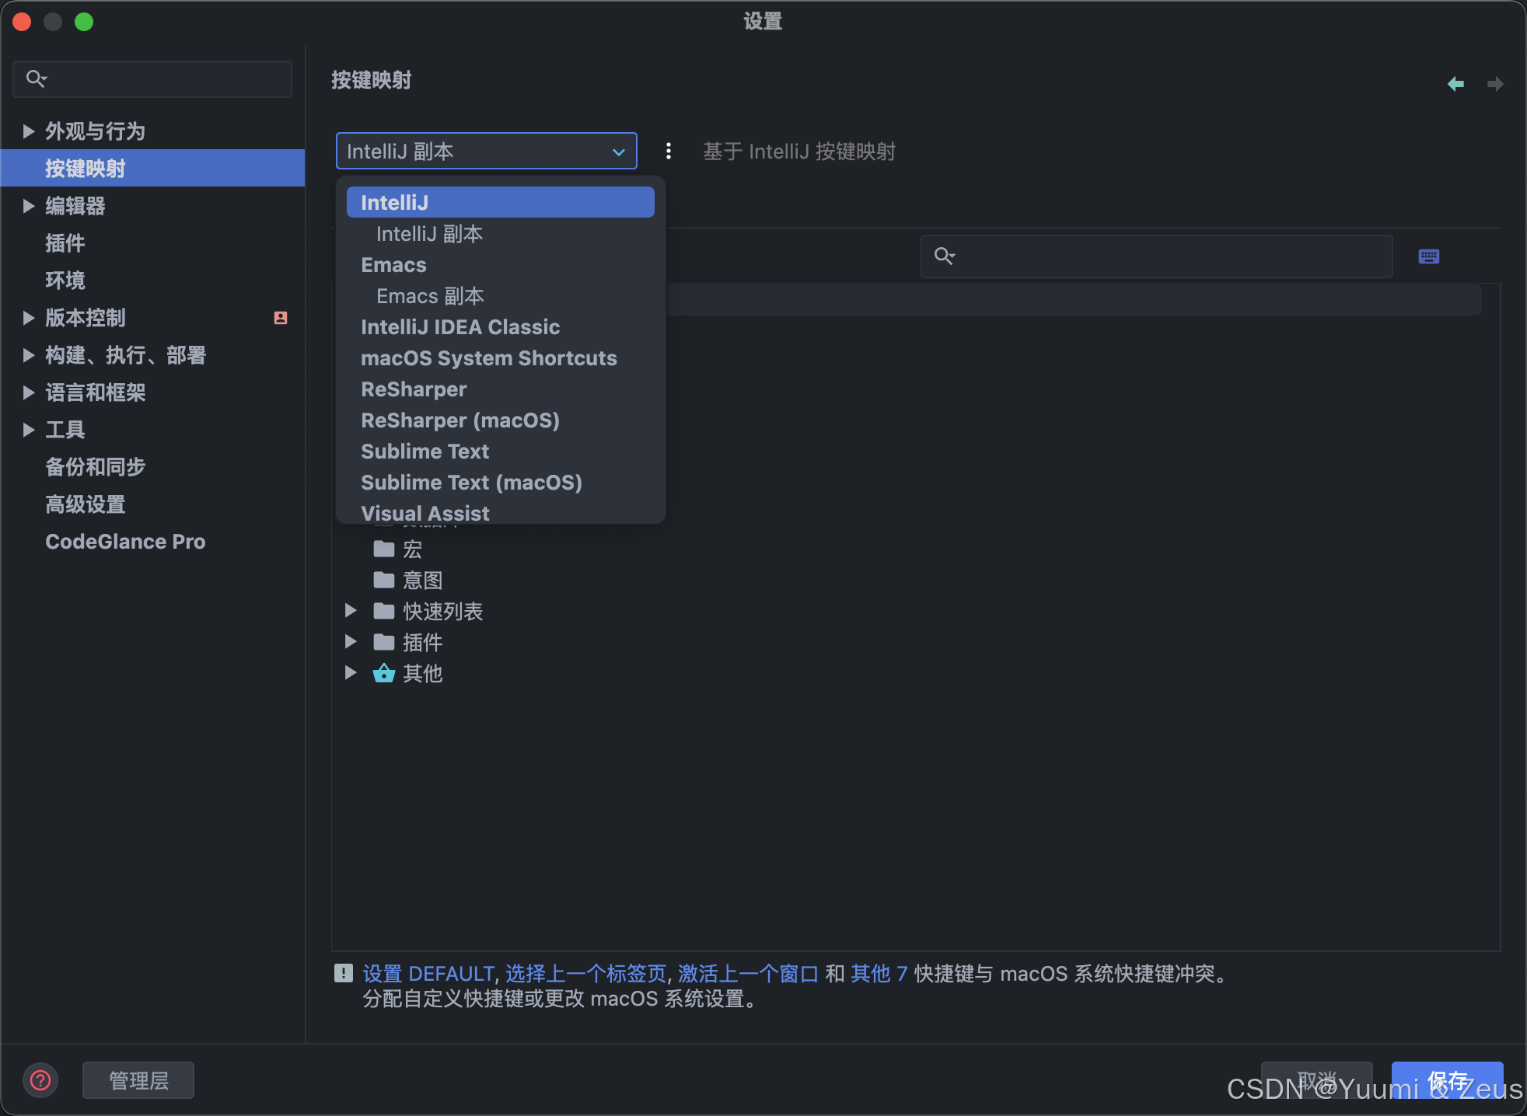The width and height of the screenshot is (1527, 1116).
Task: Click the settings sidebar search field
Action: tap(163, 79)
